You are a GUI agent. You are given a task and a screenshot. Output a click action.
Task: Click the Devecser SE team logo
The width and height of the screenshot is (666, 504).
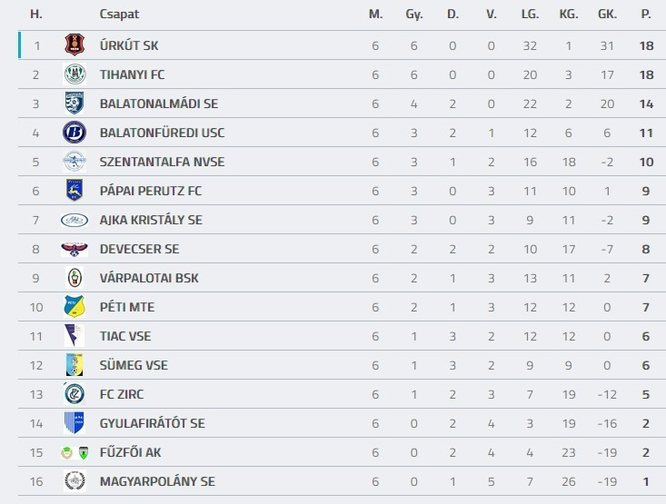[75, 249]
